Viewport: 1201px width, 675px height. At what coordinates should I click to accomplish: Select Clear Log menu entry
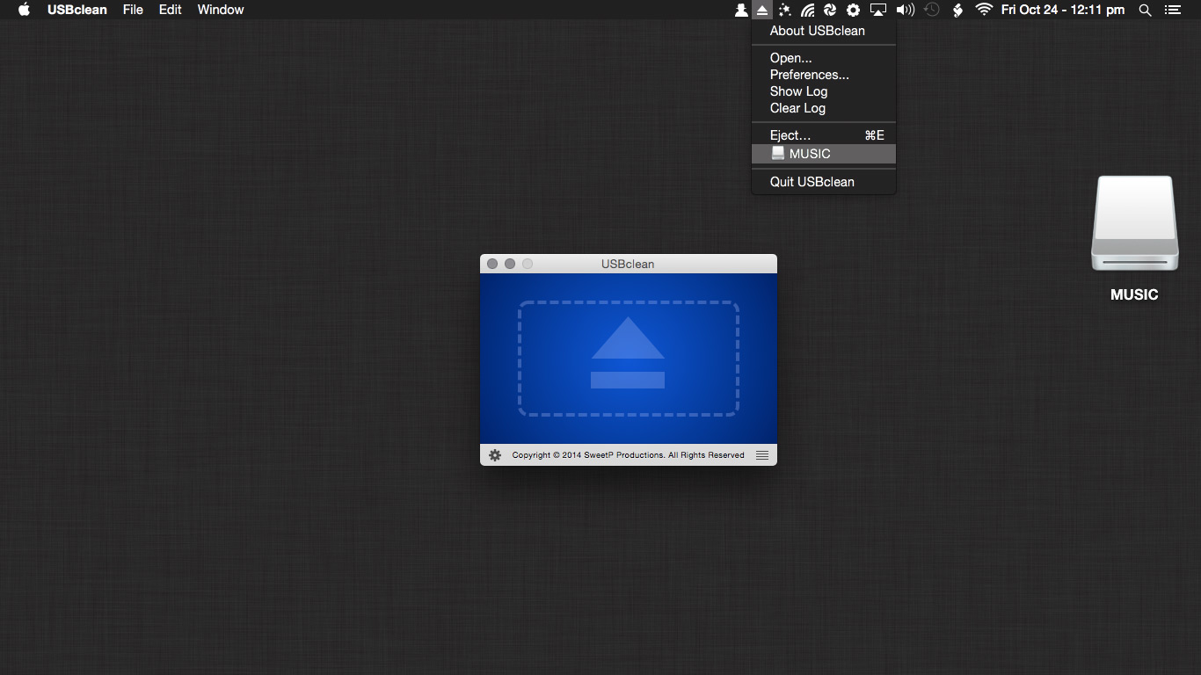[x=824, y=108]
